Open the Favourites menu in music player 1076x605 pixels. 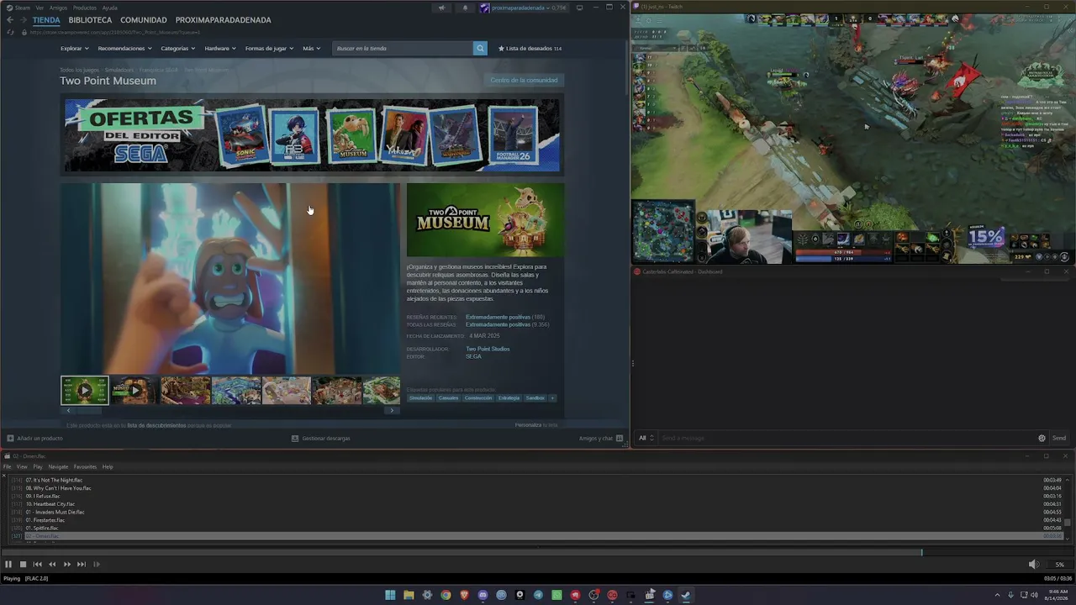[85, 467]
